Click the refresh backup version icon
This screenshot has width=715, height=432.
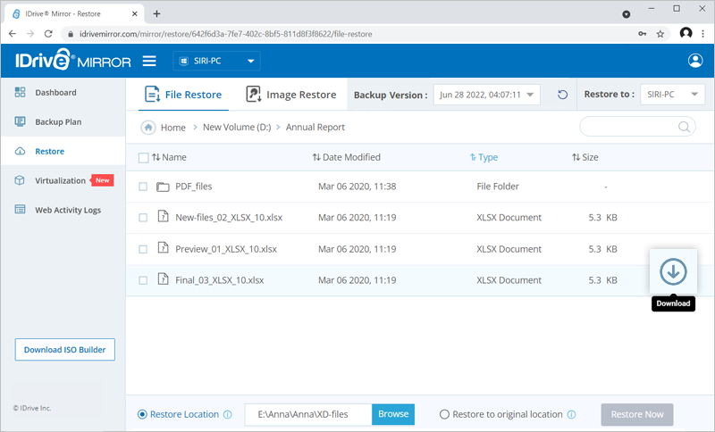pyautogui.click(x=562, y=95)
